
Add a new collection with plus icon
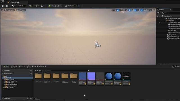[x=28, y=98]
